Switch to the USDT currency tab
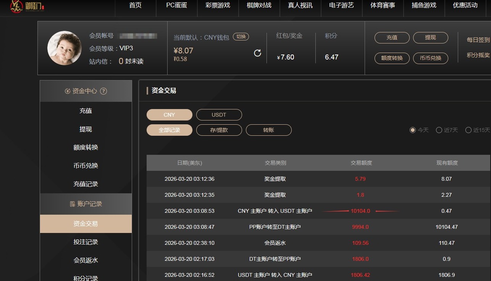The height and width of the screenshot is (281, 491). coord(219,114)
